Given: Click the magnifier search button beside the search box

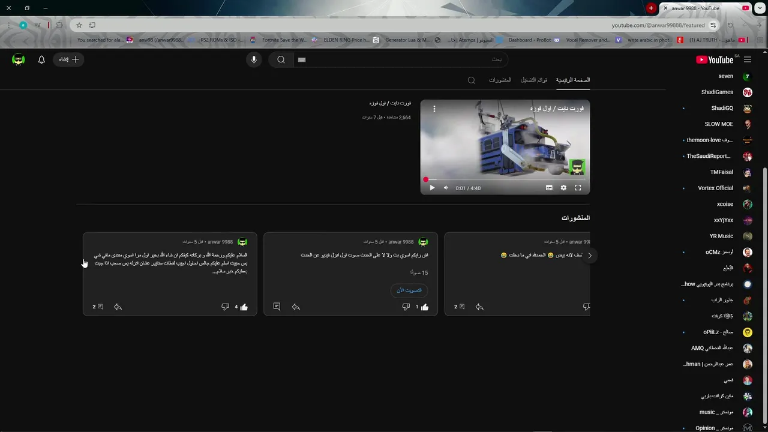Looking at the screenshot, I should pos(281,59).
